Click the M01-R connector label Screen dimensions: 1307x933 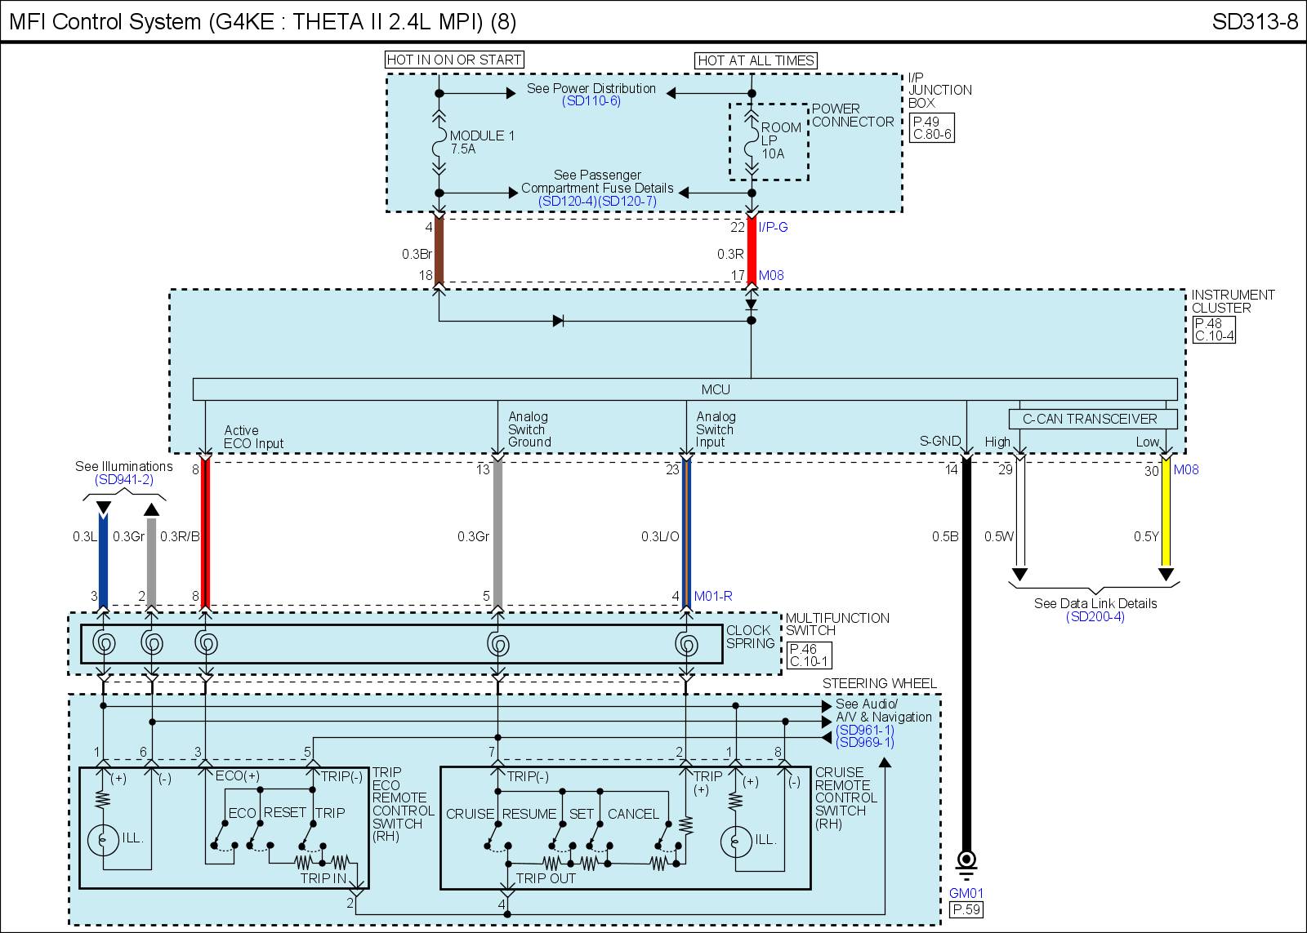712,597
